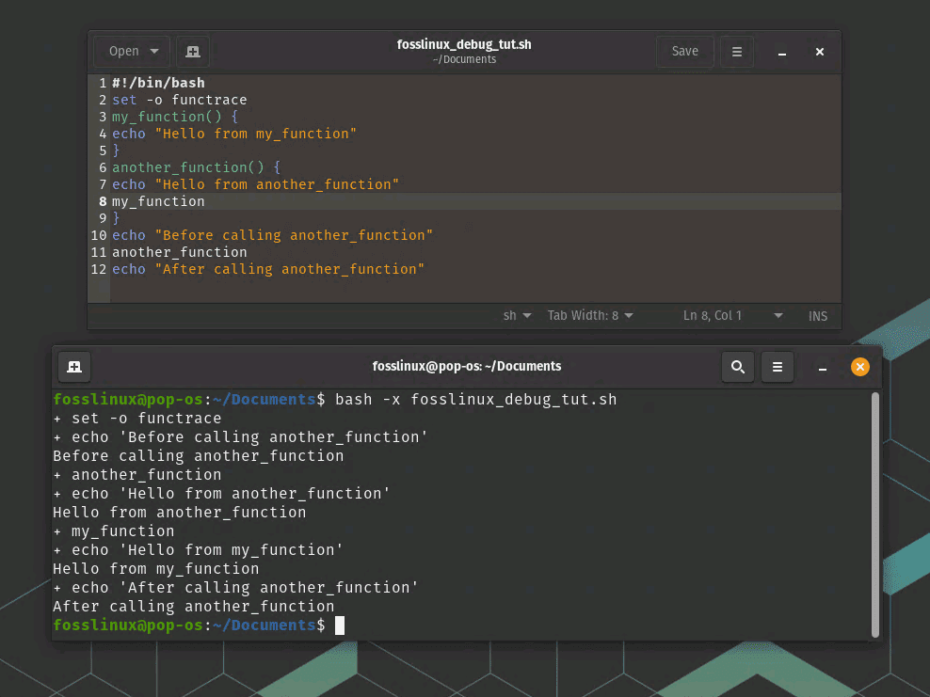
Task: Click the terminal search magnifier icon
Action: [738, 367]
